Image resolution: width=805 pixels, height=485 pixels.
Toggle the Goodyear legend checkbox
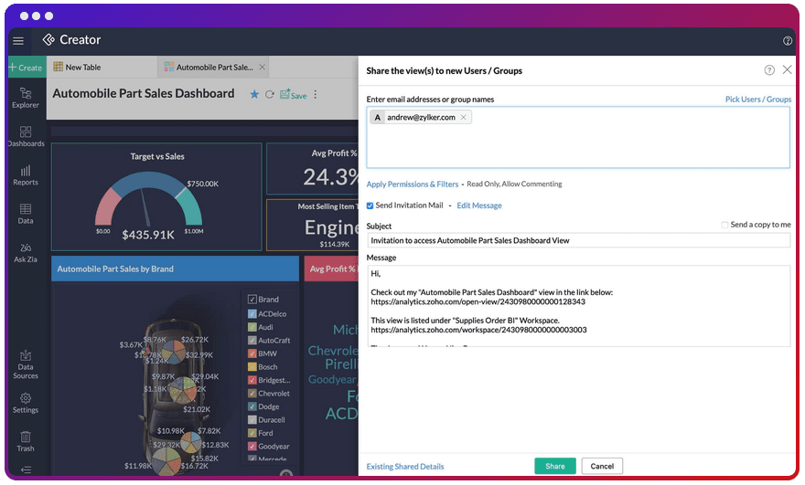click(252, 447)
